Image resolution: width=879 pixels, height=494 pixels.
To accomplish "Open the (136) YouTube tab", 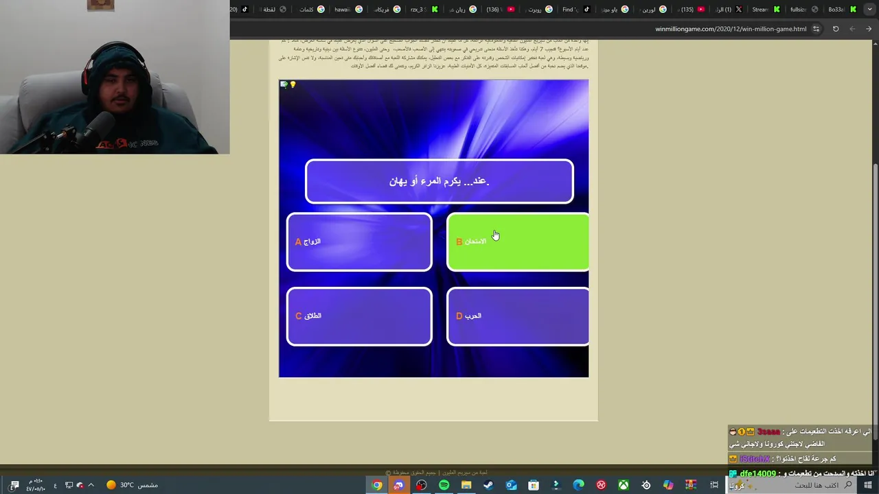I will point(500,10).
